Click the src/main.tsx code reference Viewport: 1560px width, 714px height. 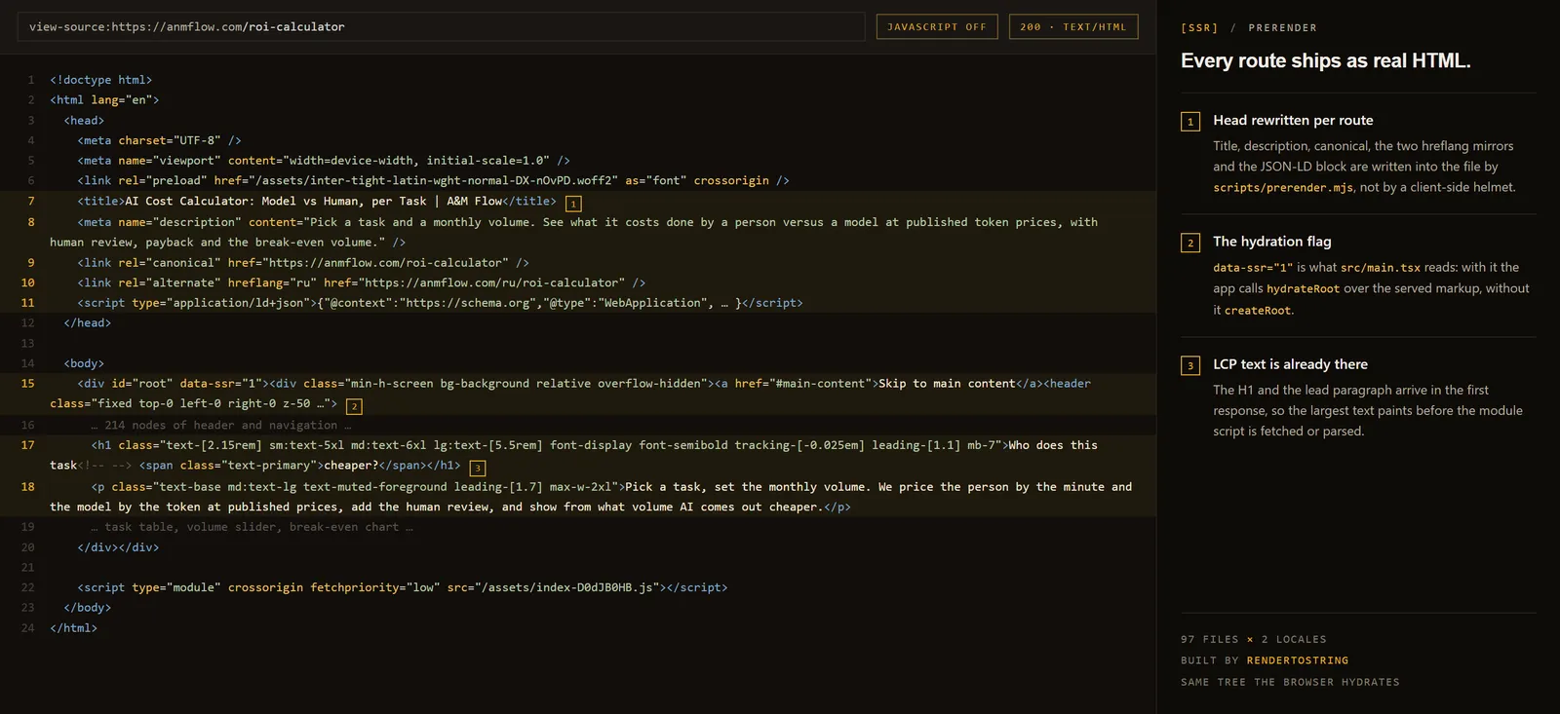(x=1380, y=267)
